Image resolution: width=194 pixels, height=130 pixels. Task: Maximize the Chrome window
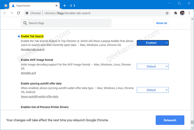[x=179, y=3]
